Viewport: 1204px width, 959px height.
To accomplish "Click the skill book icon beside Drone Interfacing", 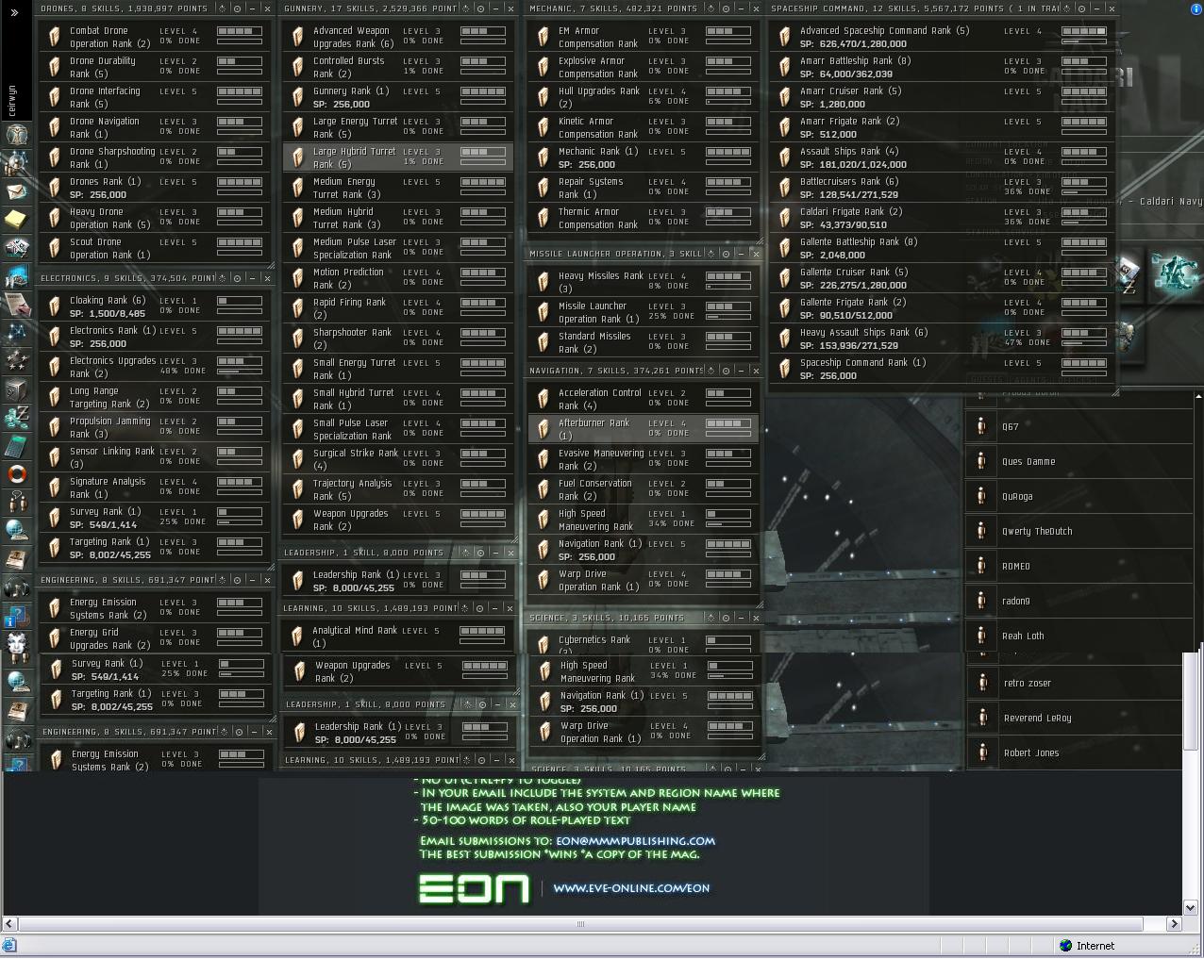I will pyautogui.click(x=54, y=97).
